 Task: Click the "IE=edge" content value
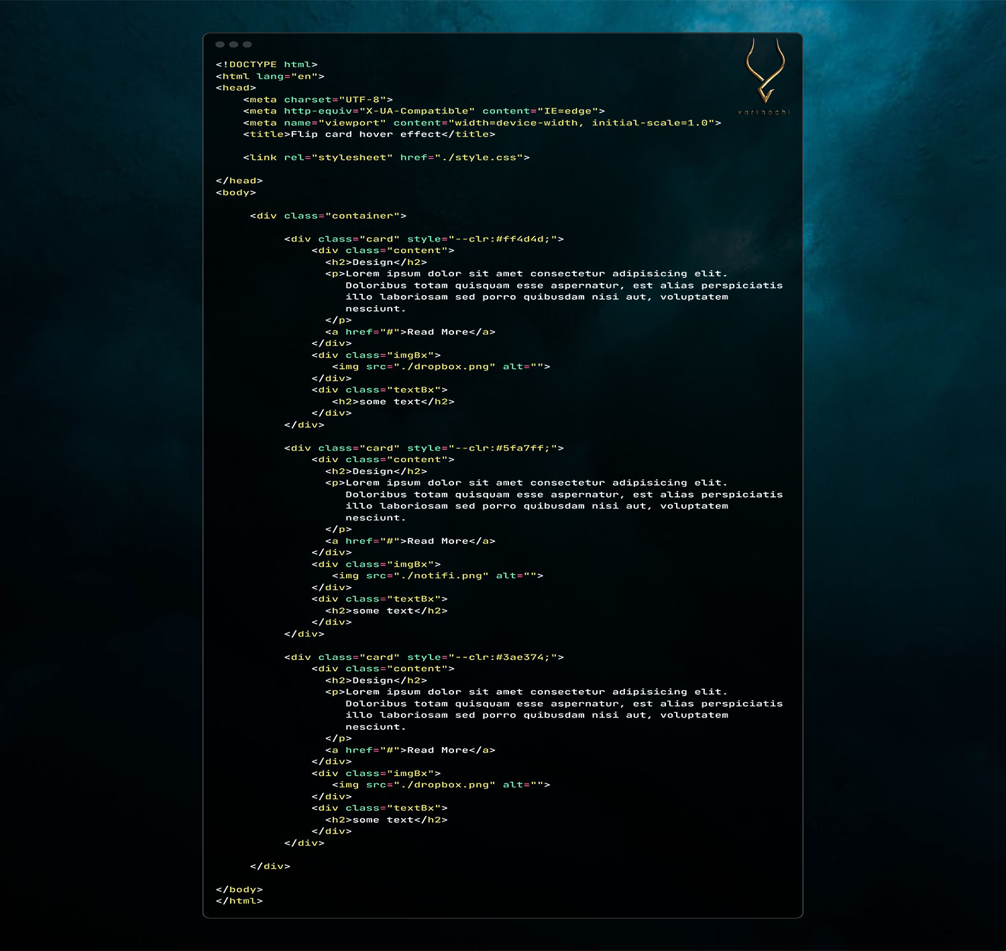coord(567,111)
